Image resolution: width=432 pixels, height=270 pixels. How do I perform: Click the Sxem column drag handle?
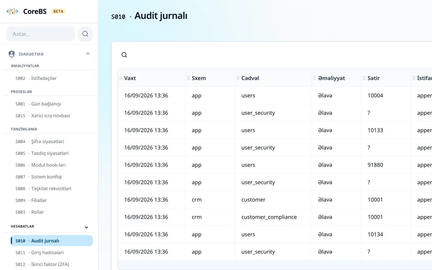188,78
